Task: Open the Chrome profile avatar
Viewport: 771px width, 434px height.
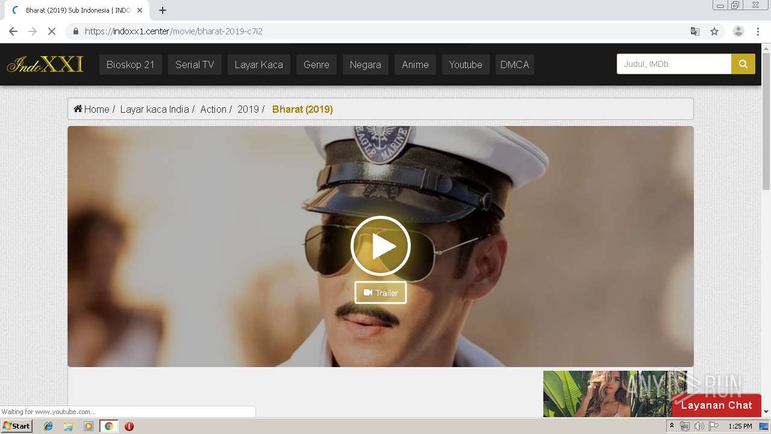Action: coord(738,31)
